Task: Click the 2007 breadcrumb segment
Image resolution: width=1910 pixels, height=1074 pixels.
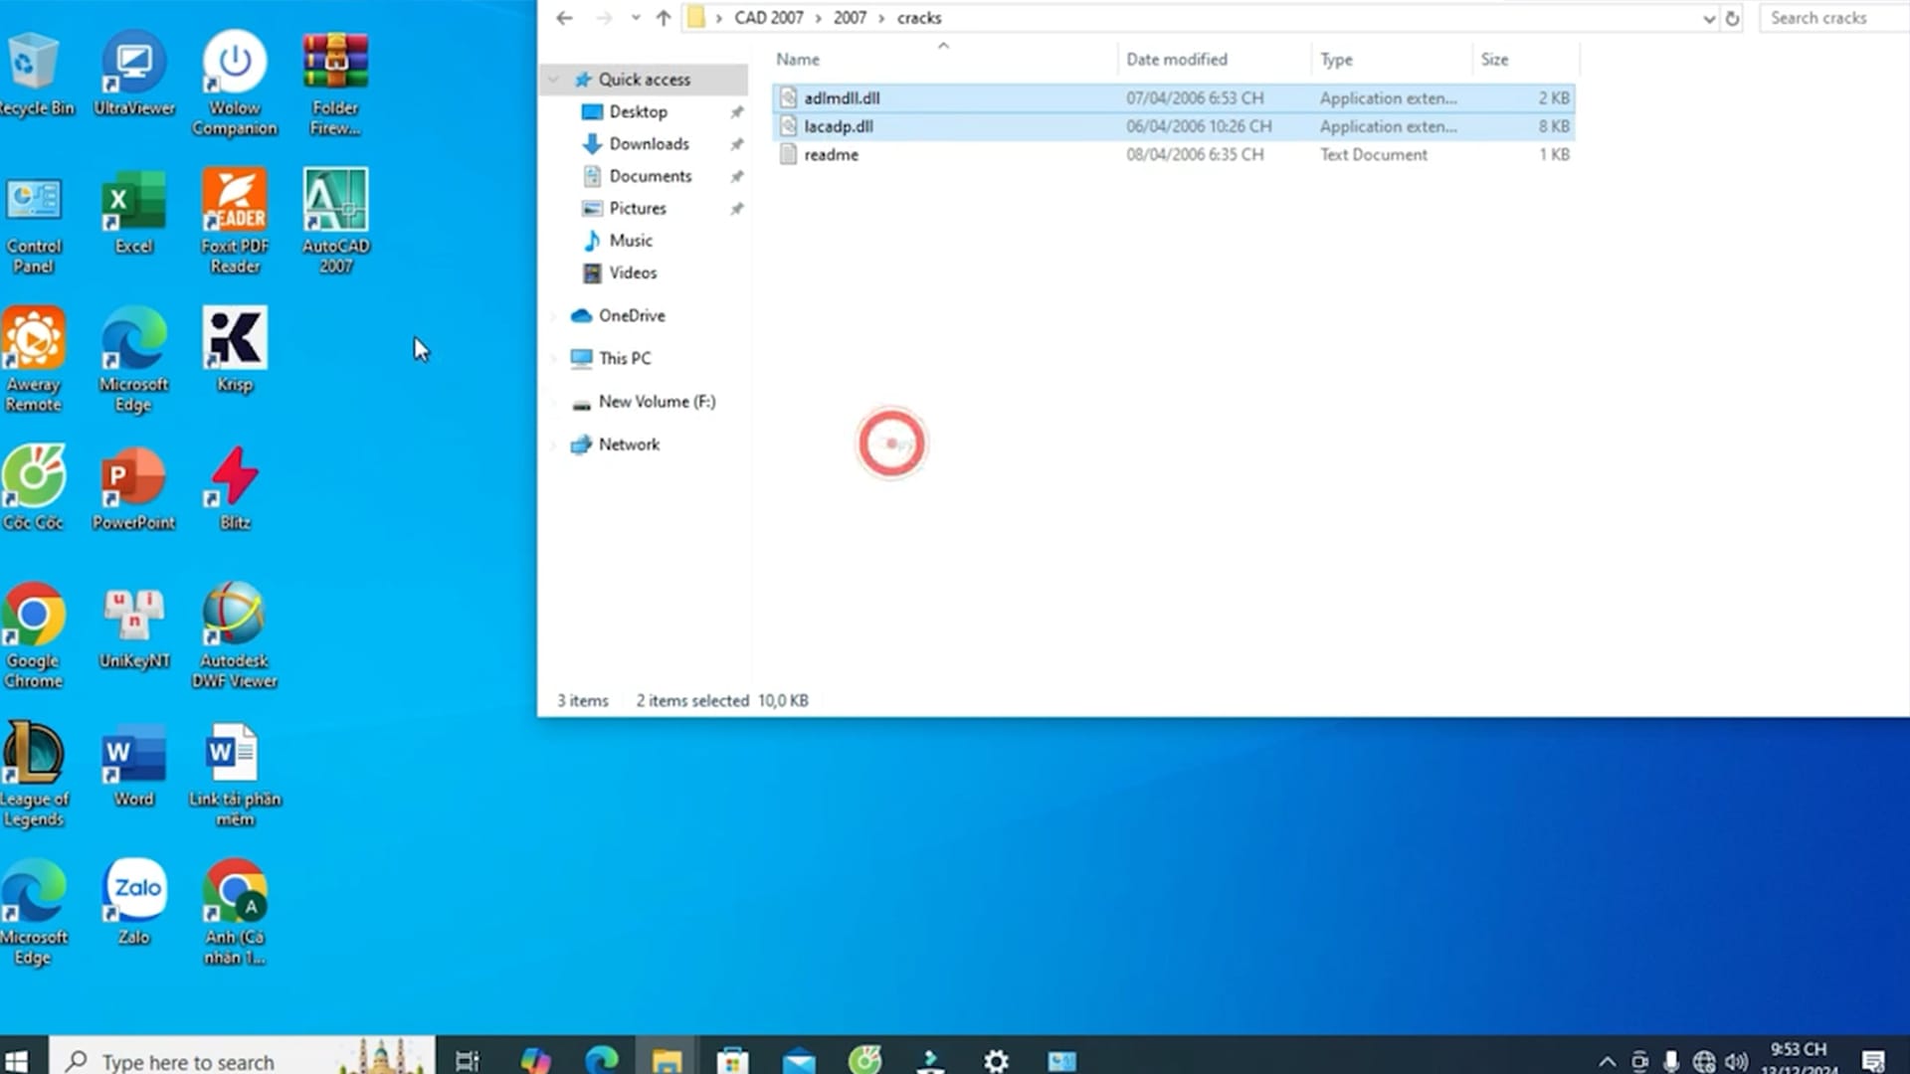Action: click(x=850, y=18)
